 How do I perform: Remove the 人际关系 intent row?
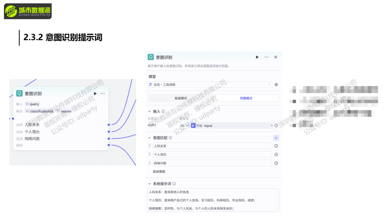[276, 146]
